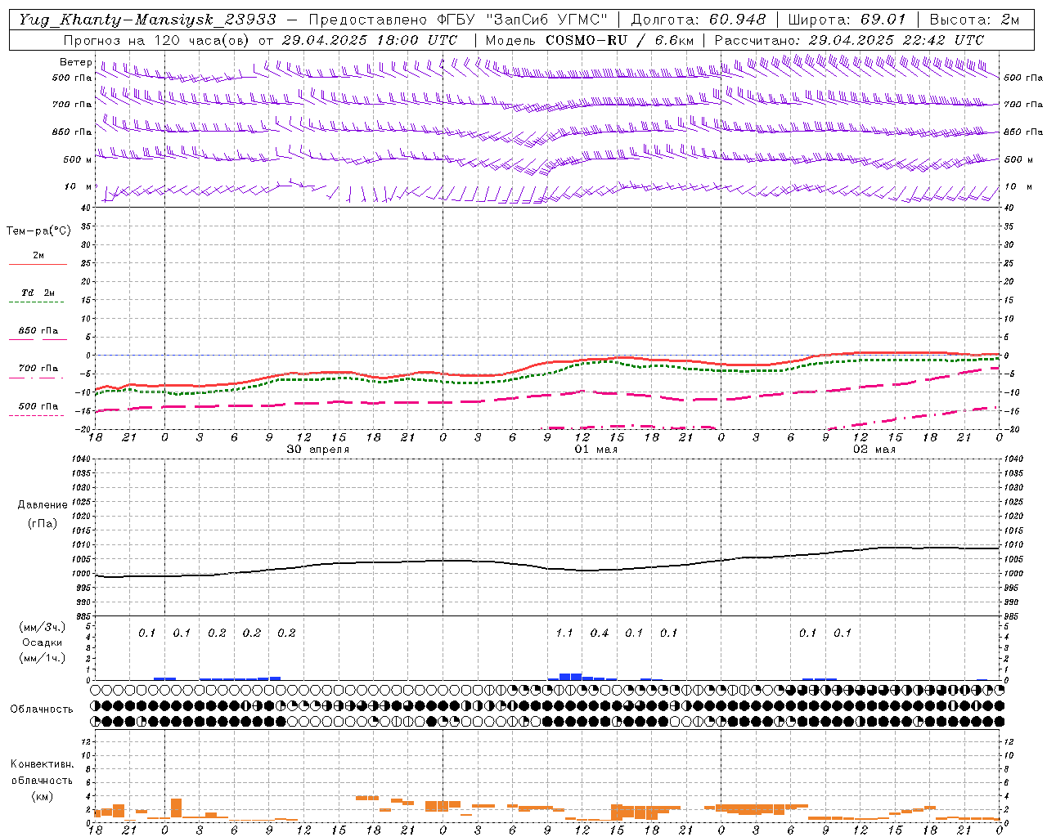The height and width of the screenshot is (837, 1047).
Task: Click the dashed pink 500 гПа legend line
Action: (36, 415)
